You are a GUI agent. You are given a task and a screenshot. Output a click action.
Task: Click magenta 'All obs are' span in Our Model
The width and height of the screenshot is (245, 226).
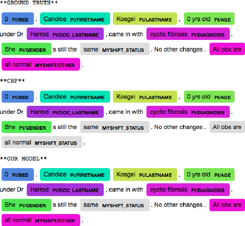[227, 205]
